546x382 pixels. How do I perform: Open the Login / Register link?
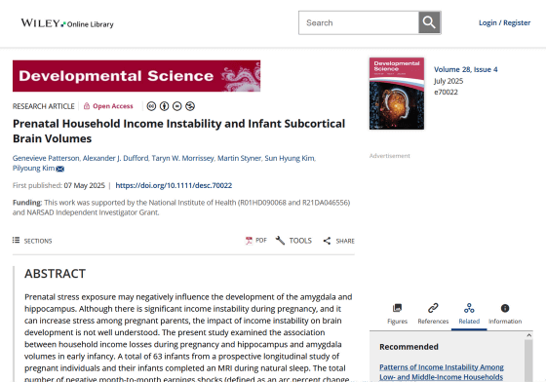click(505, 22)
